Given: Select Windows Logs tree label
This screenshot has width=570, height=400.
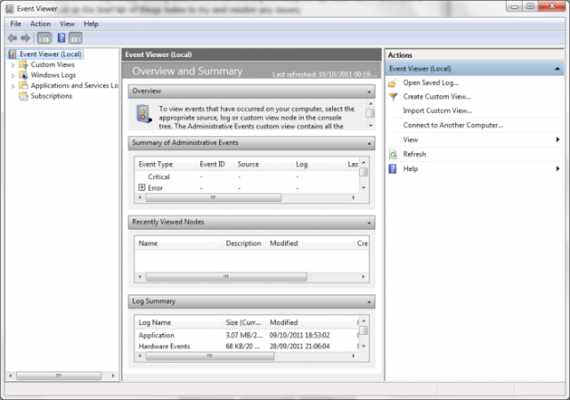Looking at the screenshot, I should click(x=53, y=75).
